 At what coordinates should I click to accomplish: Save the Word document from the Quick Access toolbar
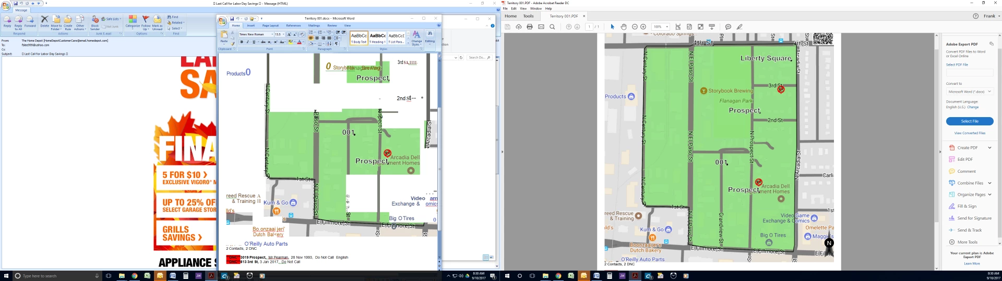pos(232,19)
